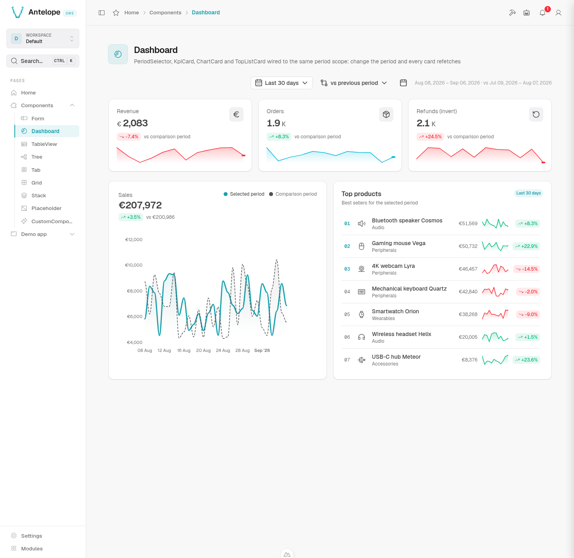Click the Orders box icon

click(x=386, y=114)
